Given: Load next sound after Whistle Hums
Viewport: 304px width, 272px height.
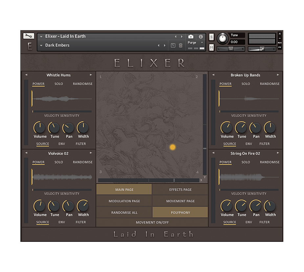Looking at the screenshot, I should (x=91, y=75).
